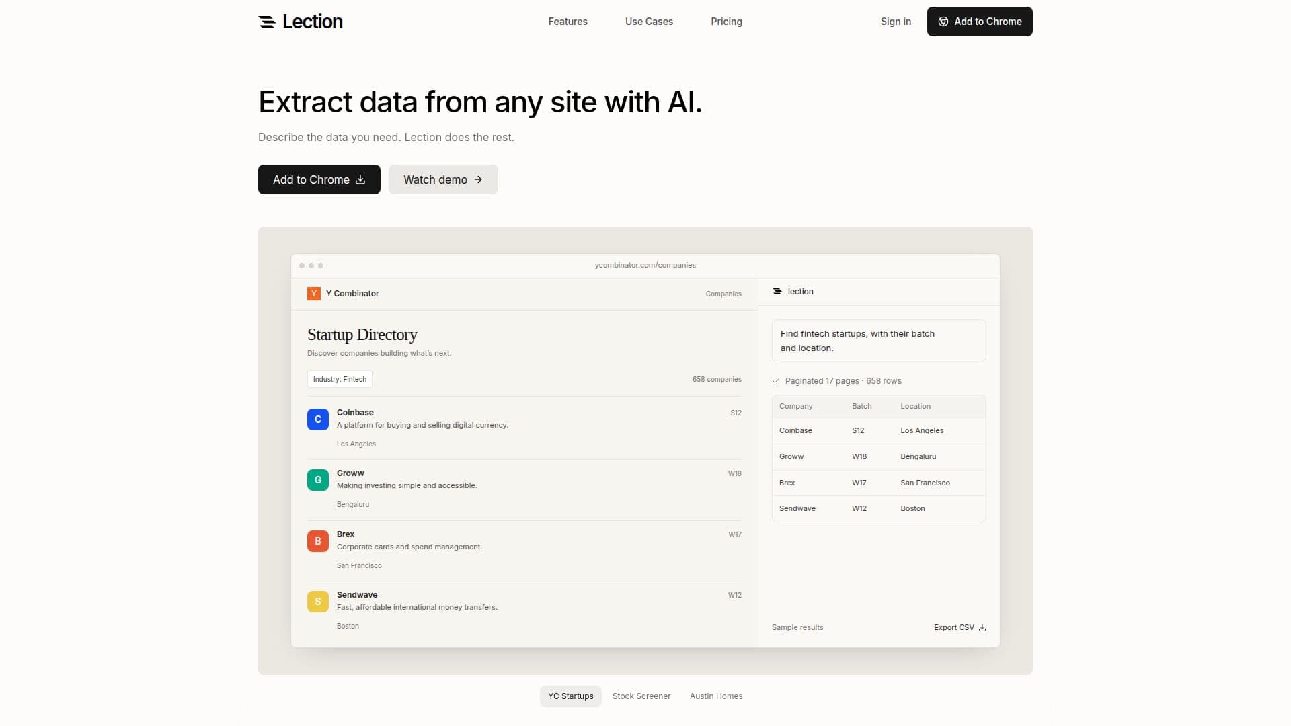
Task: Click the Sample results label
Action: tap(797, 628)
